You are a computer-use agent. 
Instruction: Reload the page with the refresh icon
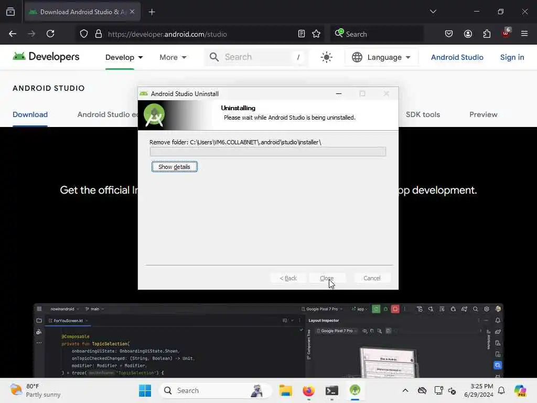(x=50, y=34)
